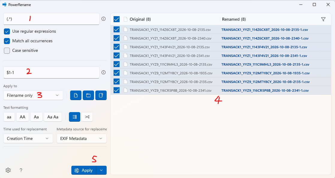Apply title case 'Aa' formatting
The image size is (335, 178).
point(36,117)
